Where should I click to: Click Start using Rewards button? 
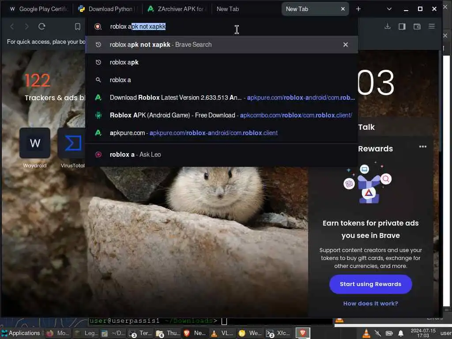pos(370,284)
